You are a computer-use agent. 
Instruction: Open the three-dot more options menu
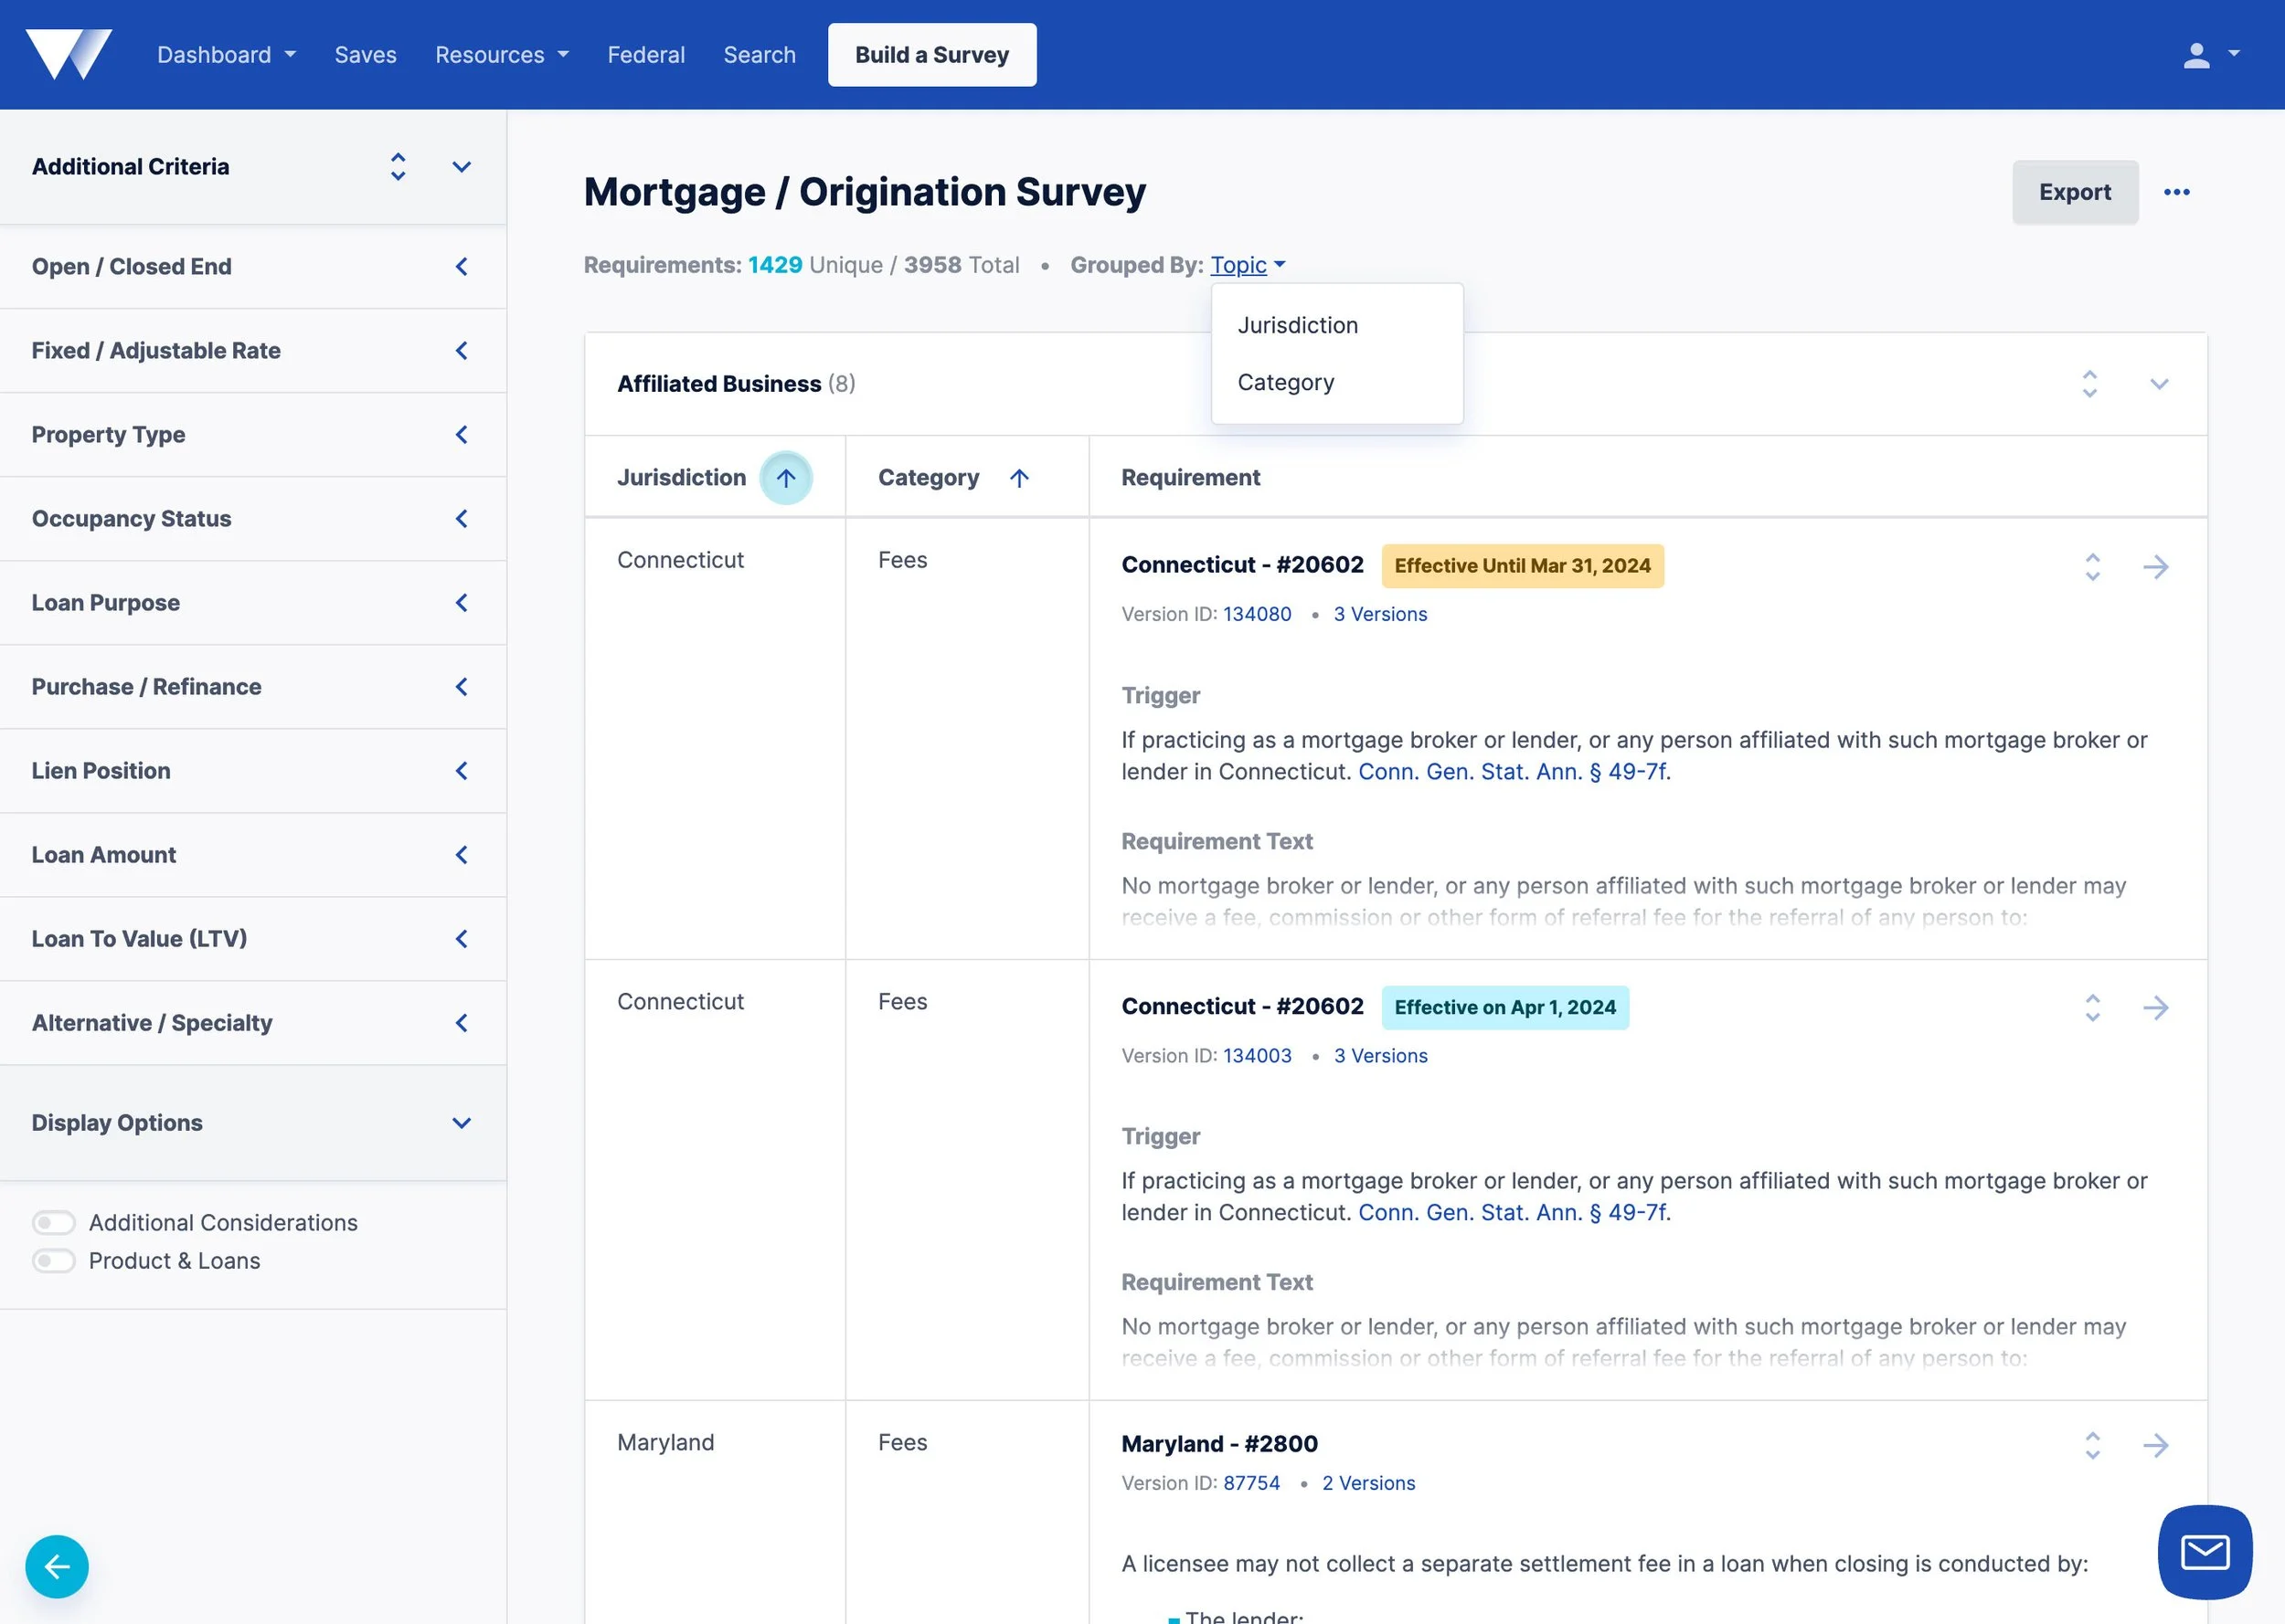(x=2176, y=192)
